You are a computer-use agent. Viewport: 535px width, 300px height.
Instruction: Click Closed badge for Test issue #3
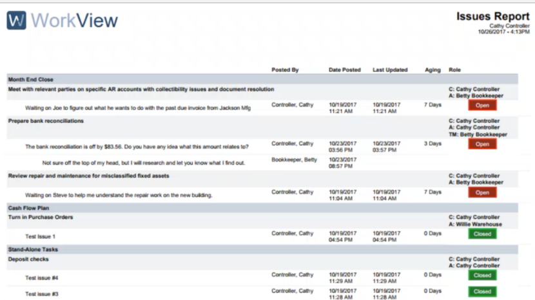click(482, 292)
